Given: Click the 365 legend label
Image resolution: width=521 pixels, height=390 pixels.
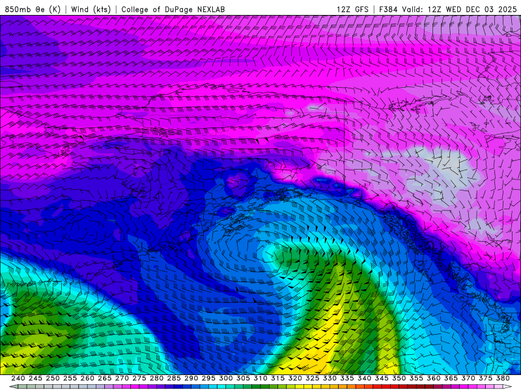Looking at the screenshot, I should pyautogui.click(x=451, y=378).
